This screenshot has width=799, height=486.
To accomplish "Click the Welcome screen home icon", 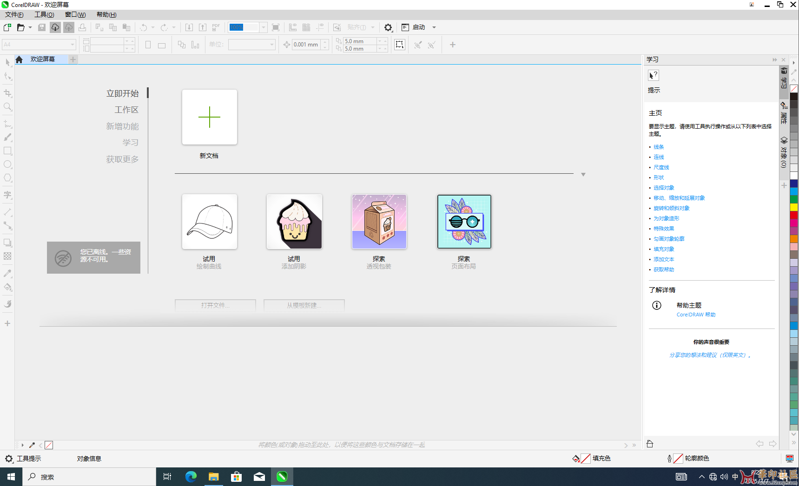I will pyautogui.click(x=19, y=59).
